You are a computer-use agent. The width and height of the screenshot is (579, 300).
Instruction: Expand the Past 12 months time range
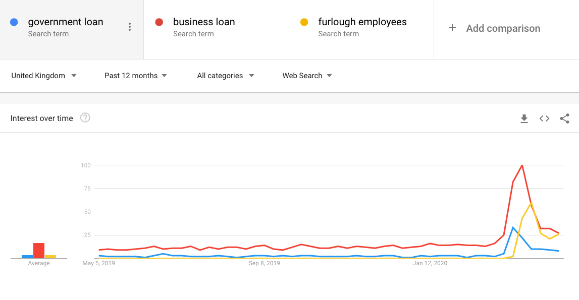[x=135, y=76]
